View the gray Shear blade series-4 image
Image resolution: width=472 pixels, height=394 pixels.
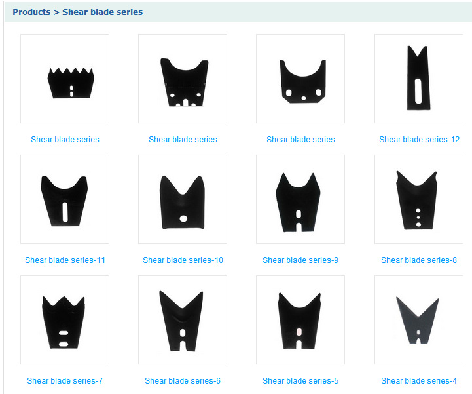pos(419,320)
